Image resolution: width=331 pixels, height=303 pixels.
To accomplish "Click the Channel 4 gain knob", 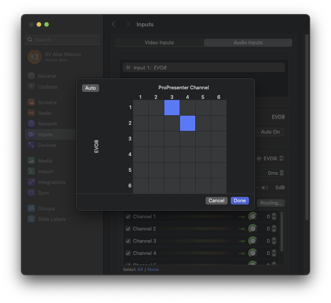I will point(252,253).
